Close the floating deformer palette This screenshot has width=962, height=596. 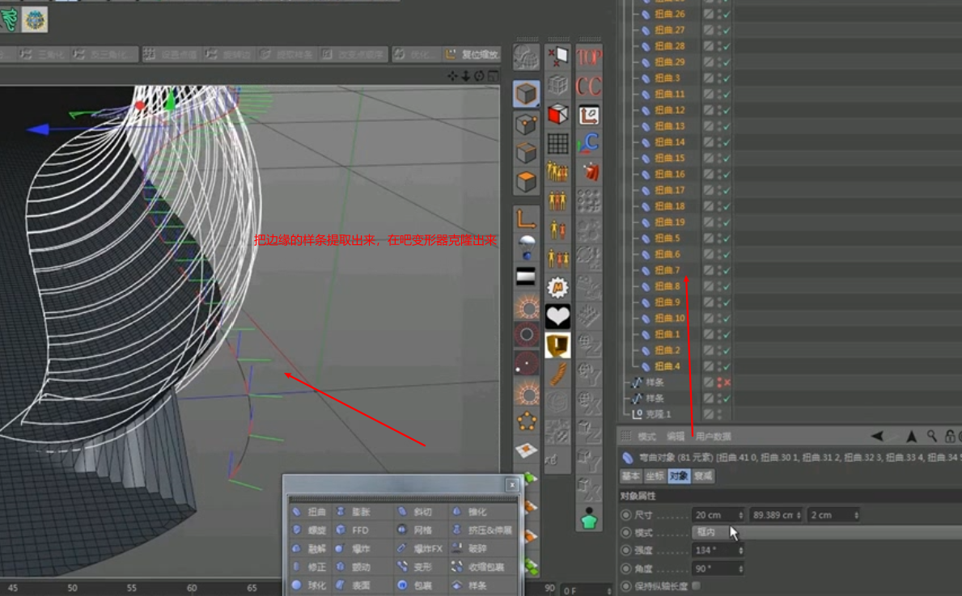click(x=512, y=485)
